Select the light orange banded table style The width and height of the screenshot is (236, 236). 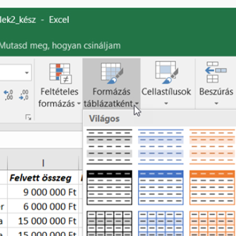pos(212,147)
